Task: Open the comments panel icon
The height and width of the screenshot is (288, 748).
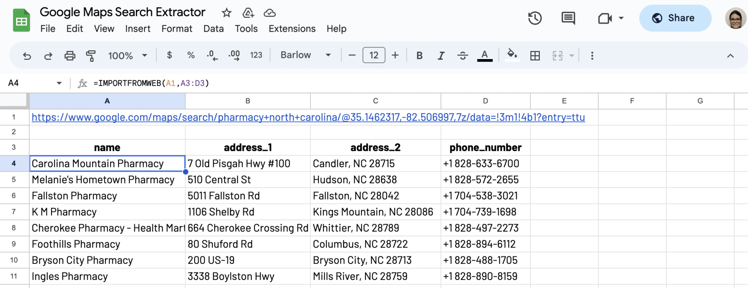Action: [x=568, y=18]
